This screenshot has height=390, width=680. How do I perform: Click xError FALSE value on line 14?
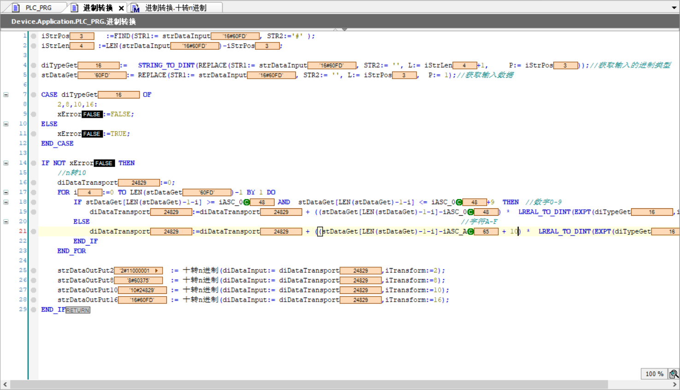click(x=104, y=163)
